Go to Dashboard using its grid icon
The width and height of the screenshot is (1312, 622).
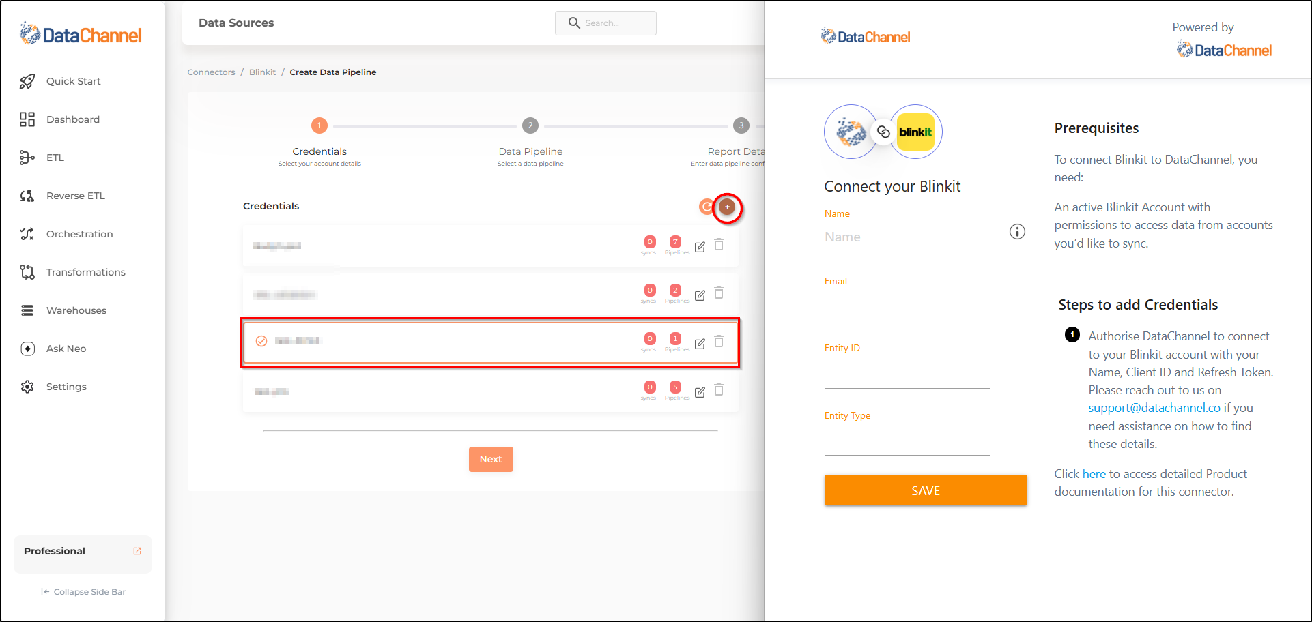pyautogui.click(x=27, y=119)
